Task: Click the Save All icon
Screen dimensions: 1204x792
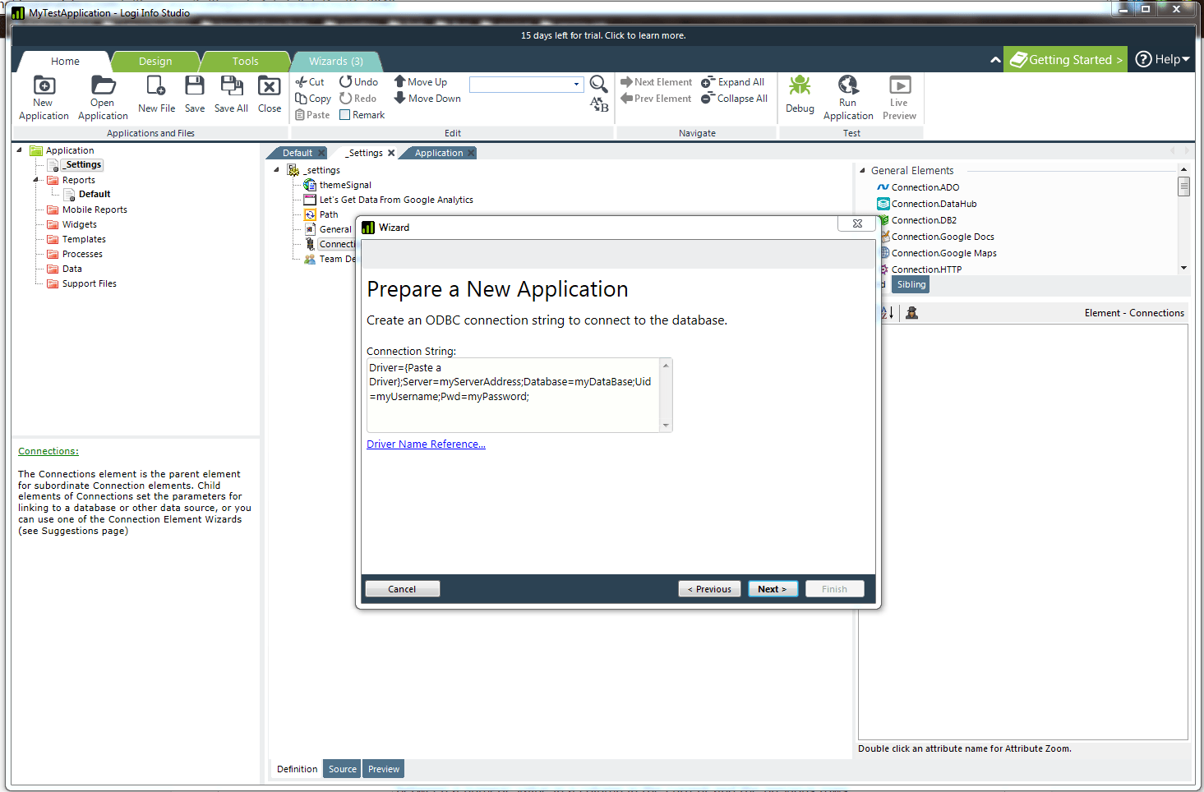Action: coord(231,90)
